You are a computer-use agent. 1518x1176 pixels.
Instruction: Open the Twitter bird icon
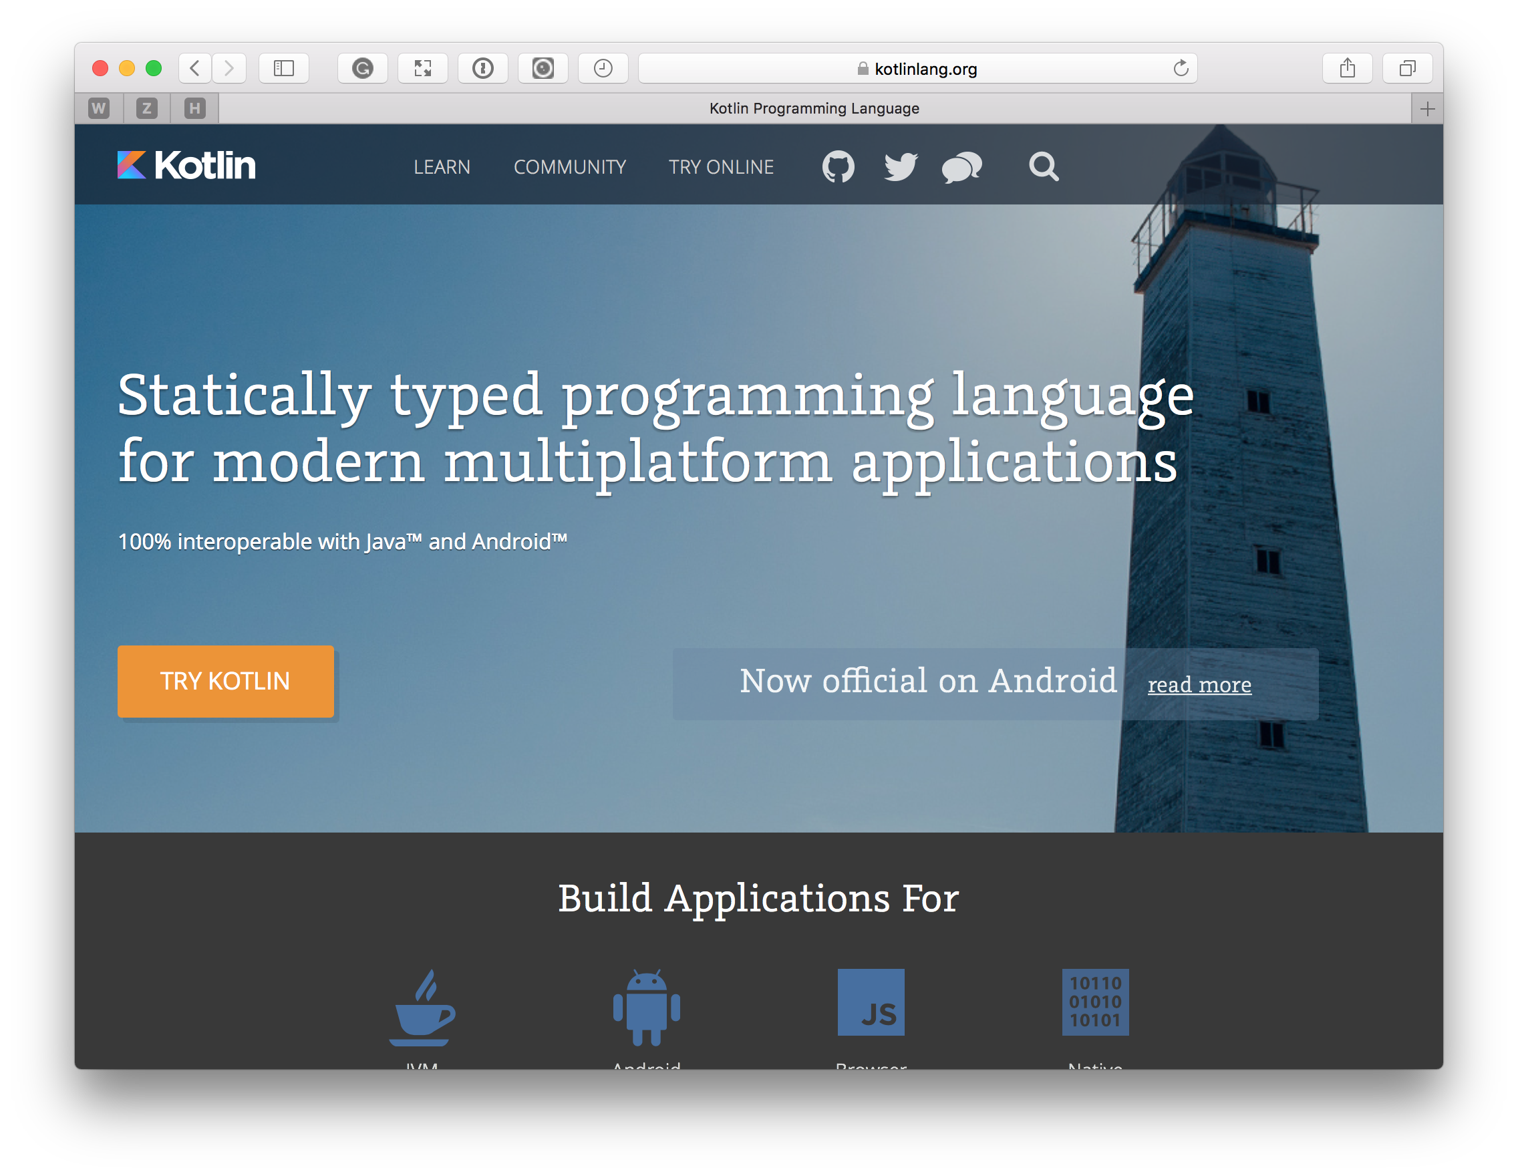click(x=900, y=167)
